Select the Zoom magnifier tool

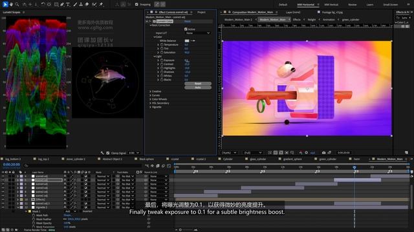17,5
